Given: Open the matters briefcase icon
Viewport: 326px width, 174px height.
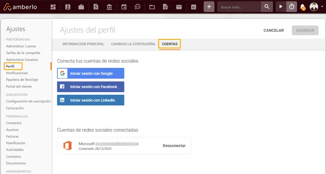Looking at the screenshot, I should (81, 7).
